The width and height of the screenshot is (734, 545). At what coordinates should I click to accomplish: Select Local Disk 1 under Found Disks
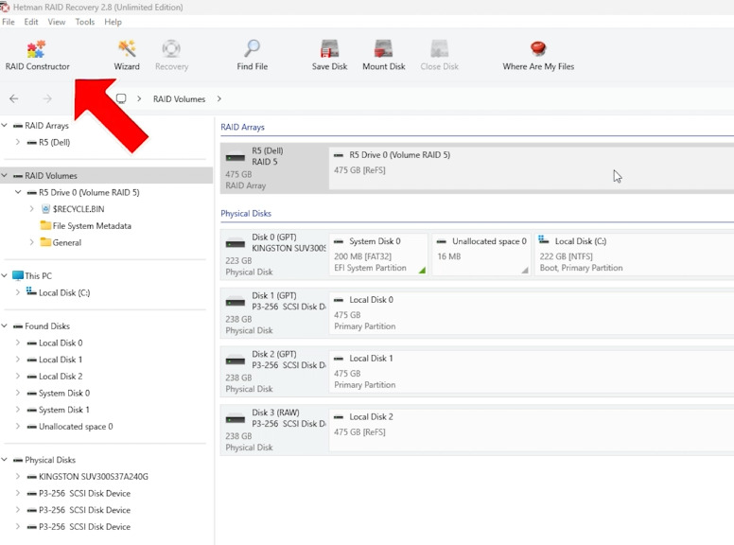click(x=61, y=360)
